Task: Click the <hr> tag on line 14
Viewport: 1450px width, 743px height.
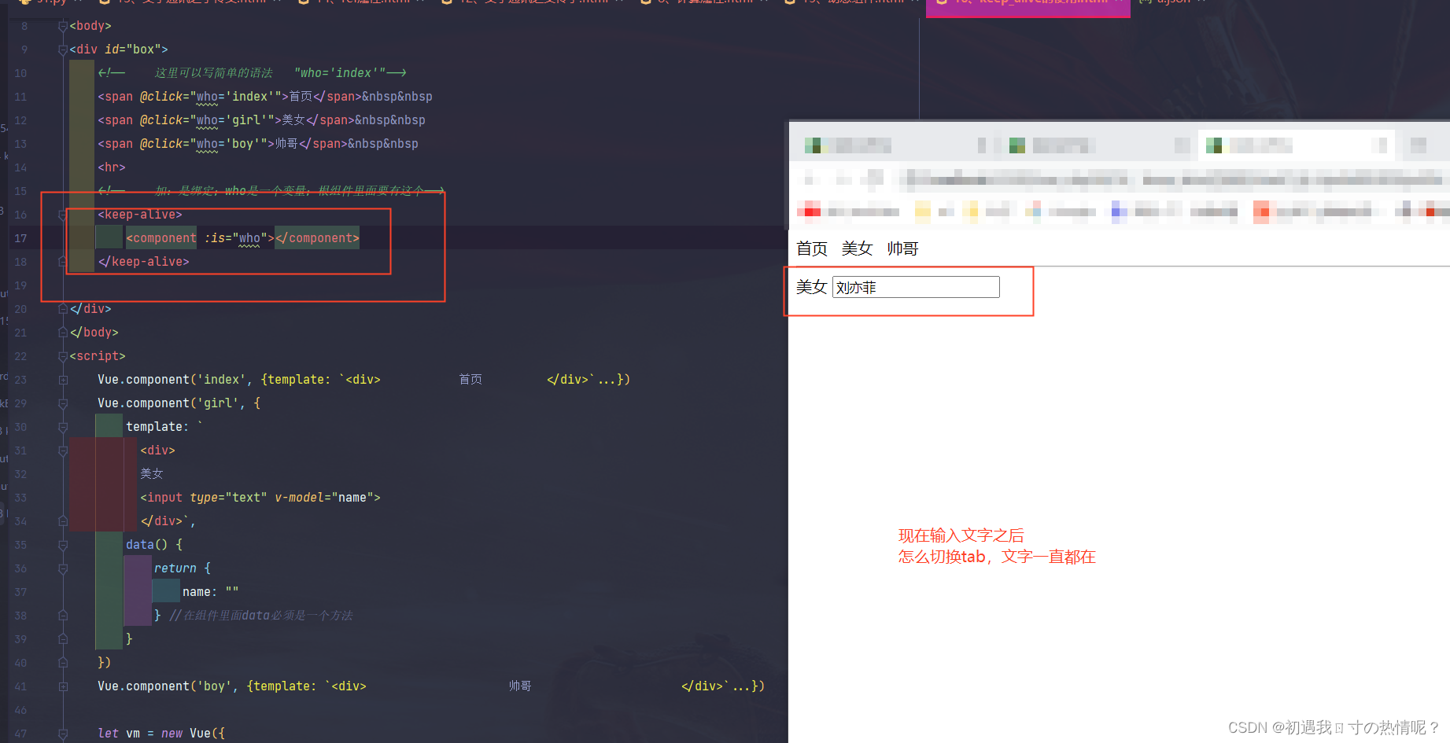Action: [112, 167]
